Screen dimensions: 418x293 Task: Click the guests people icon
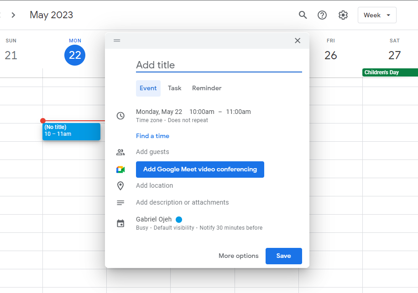coord(120,152)
